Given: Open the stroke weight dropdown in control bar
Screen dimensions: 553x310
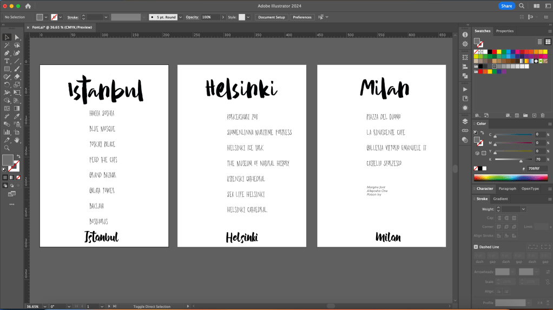Looking at the screenshot, I should [106, 17].
